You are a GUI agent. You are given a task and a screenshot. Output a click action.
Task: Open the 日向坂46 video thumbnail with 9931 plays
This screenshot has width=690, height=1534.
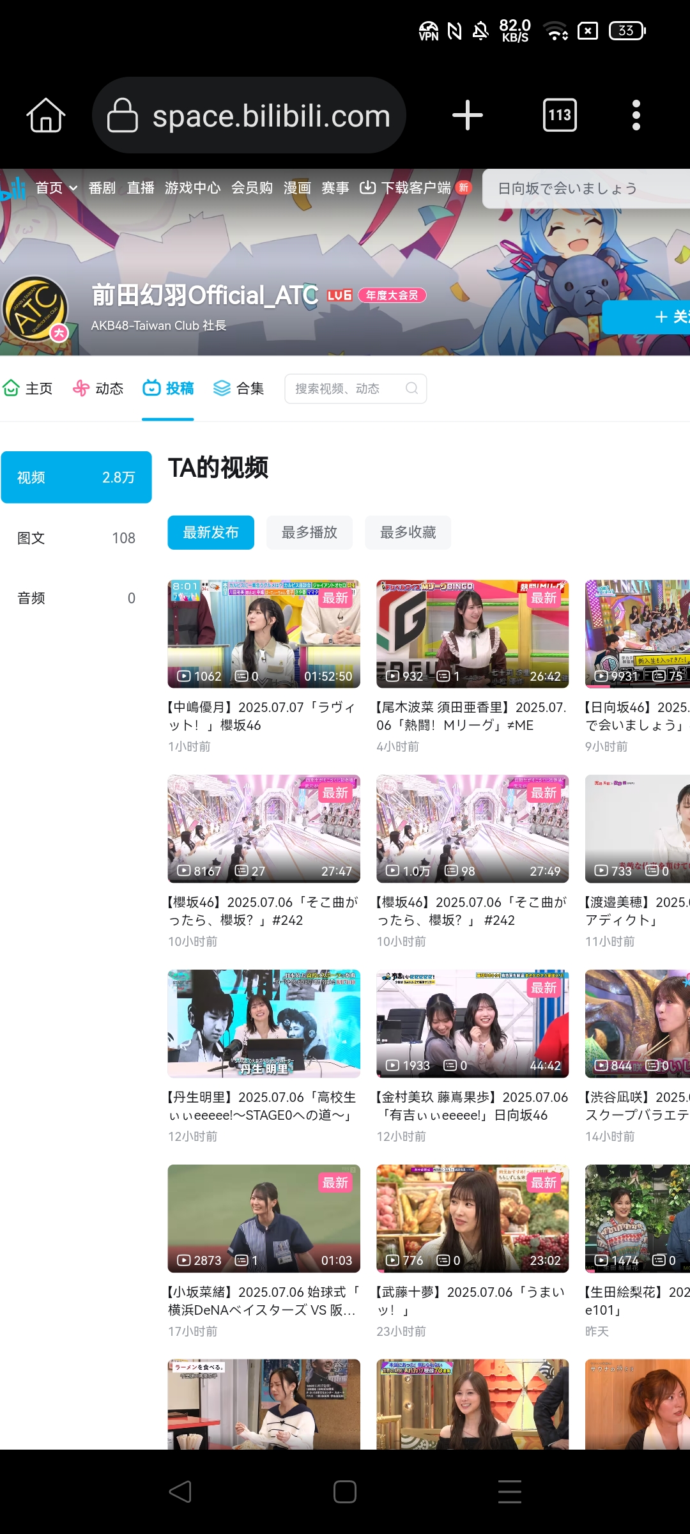click(638, 634)
